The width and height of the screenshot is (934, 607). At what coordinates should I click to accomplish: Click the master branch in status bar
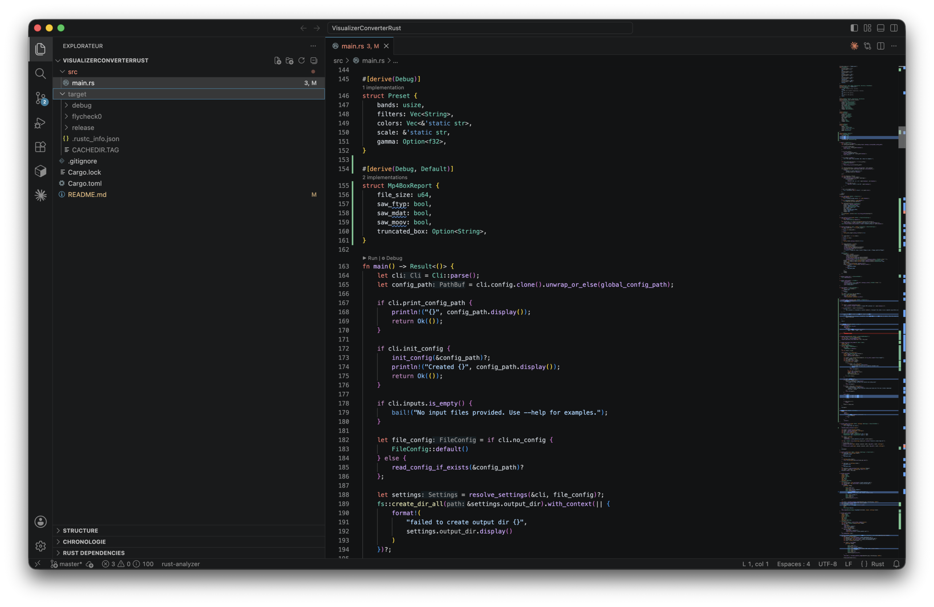[66, 564]
